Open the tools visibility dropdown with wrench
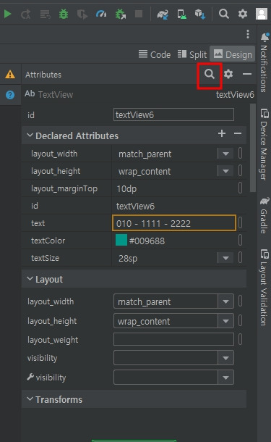The width and height of the screenshot is (271, 442). pos(173,378)
